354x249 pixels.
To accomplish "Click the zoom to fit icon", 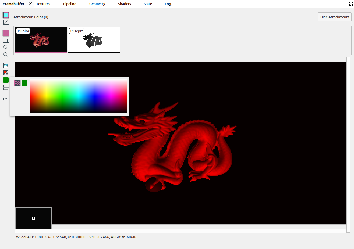I will pos(6,33).
